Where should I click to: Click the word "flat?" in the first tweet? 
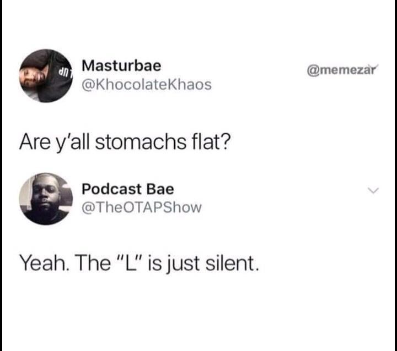[211, 141]
